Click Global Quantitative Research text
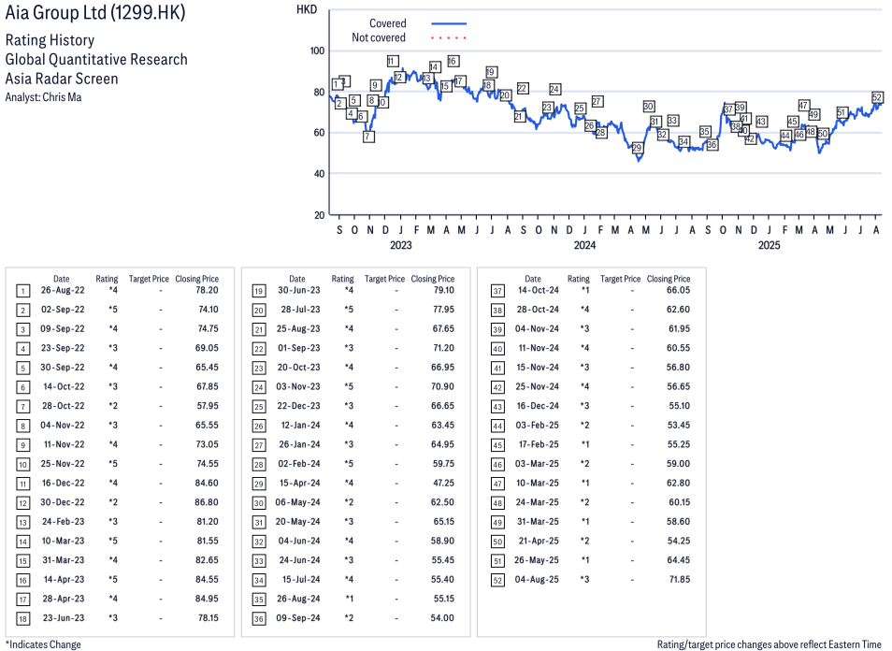 tap(96, 60)
